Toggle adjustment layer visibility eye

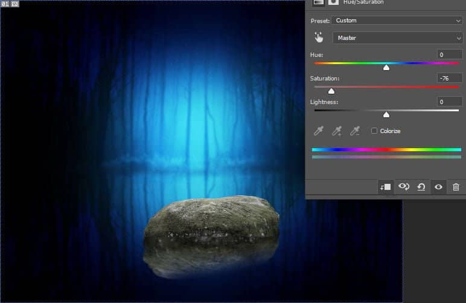click(438, 187)
